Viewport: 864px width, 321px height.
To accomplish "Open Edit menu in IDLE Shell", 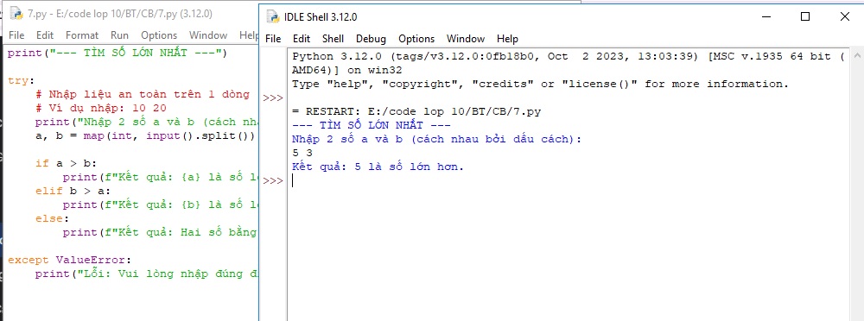I will (x=302, y=39).
